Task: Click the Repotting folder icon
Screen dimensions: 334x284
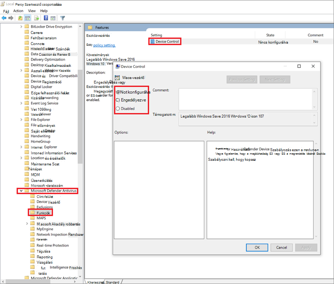Action: 32,256
